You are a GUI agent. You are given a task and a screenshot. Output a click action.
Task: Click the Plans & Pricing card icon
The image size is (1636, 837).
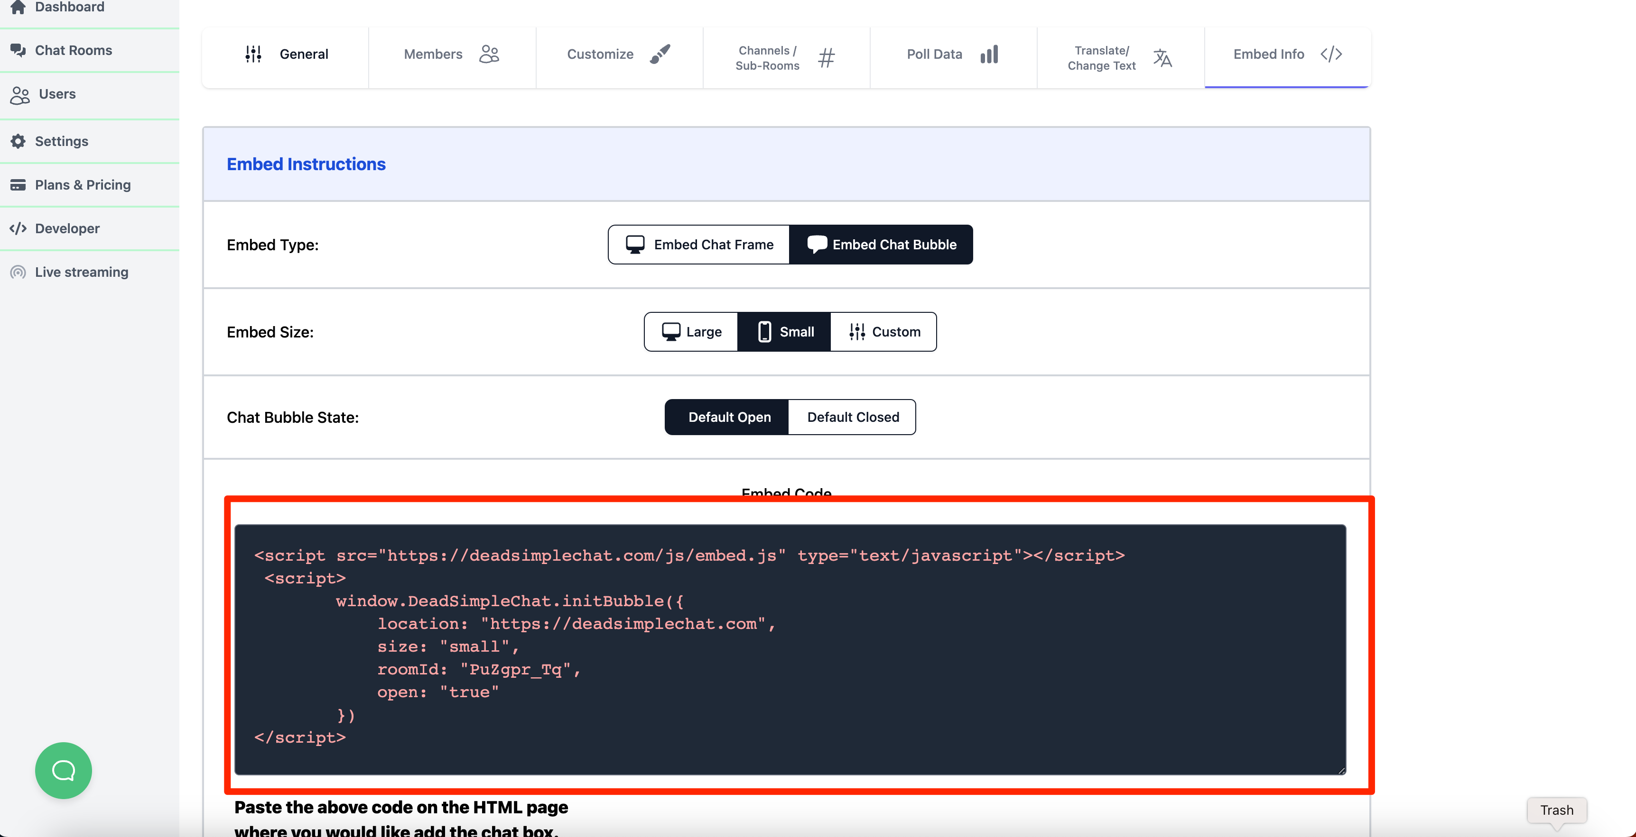pos(19,185)
